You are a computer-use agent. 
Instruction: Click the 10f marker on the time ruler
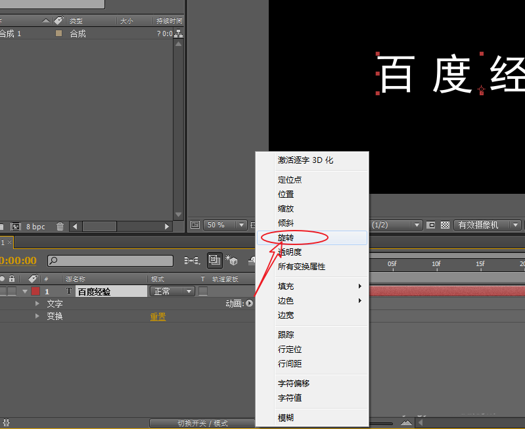tap(436, 264)
